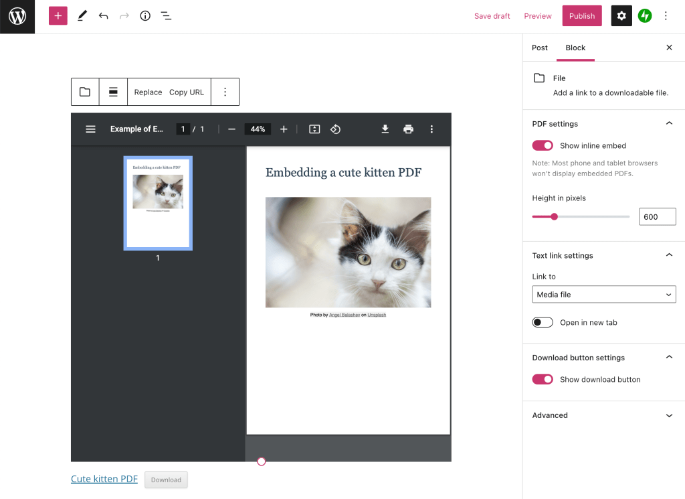Click the Publish button

tap(581, 15)
